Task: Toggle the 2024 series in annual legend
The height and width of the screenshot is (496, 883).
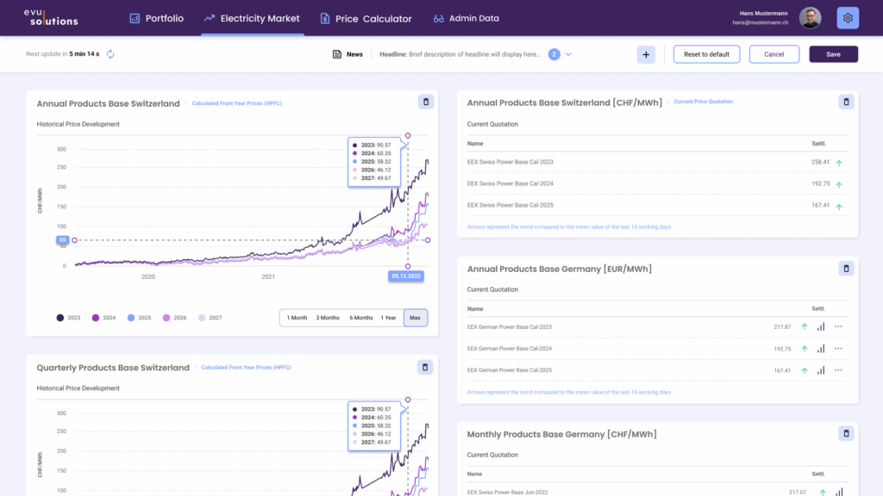Action: click(x=103, y=318)
